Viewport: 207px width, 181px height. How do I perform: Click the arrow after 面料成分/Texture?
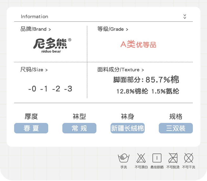[143, 70]
